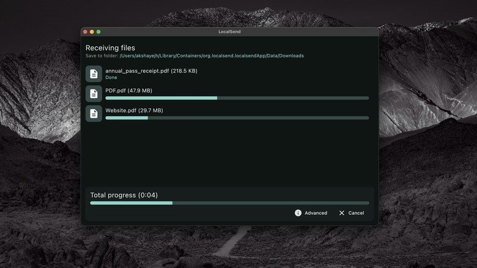
Task: Click the info icon next to Advanced
Action: coord(298,213)
